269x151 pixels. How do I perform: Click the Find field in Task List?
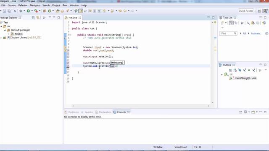[228, 34]
